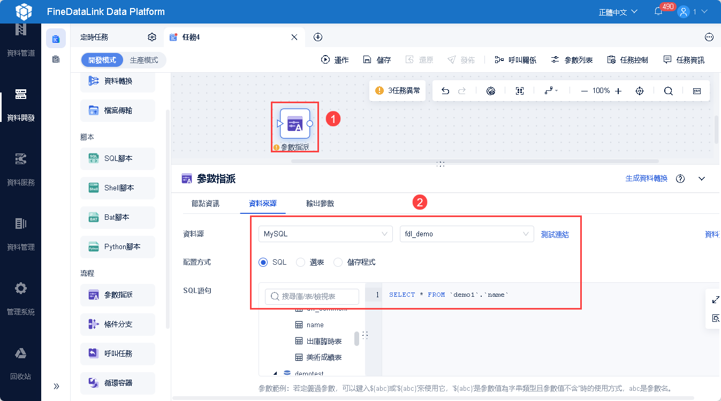Viewport: 721px width, 401px height.
Task: Click the undo icon on the canvas toolbar
Action: [445, 90]
